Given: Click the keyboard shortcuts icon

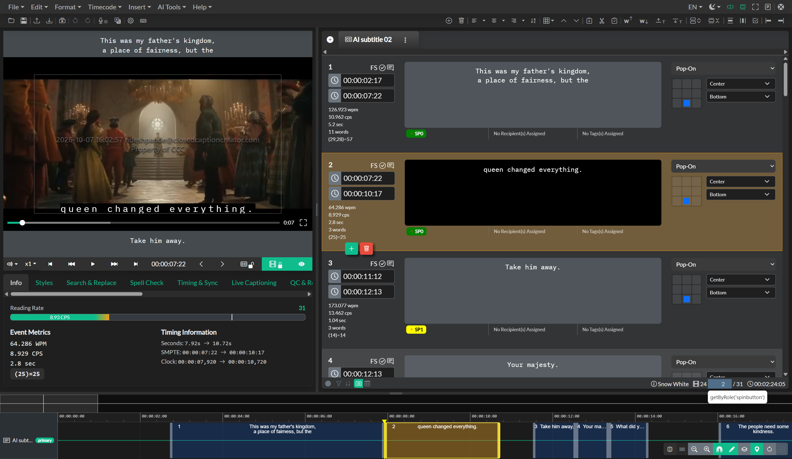Looking at the screenshot, I should click(x=143, y=21).
